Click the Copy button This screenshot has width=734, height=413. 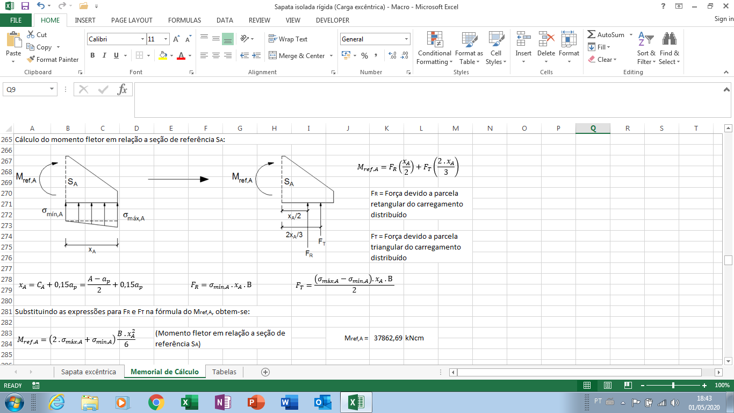point(40,47)
